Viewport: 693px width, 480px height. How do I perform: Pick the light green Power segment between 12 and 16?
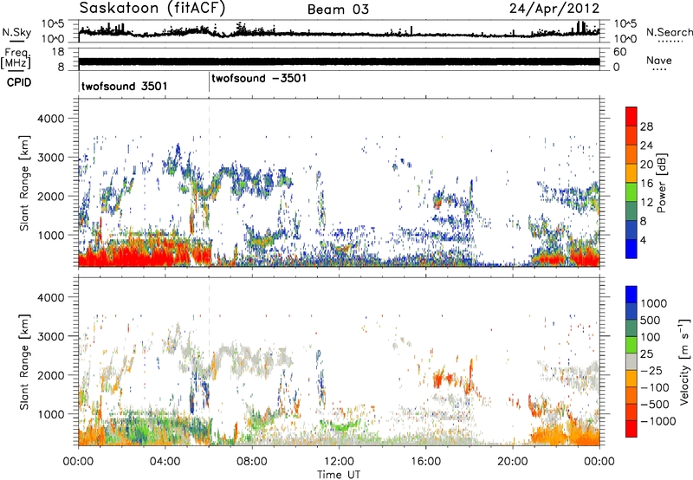coord(631,192)
